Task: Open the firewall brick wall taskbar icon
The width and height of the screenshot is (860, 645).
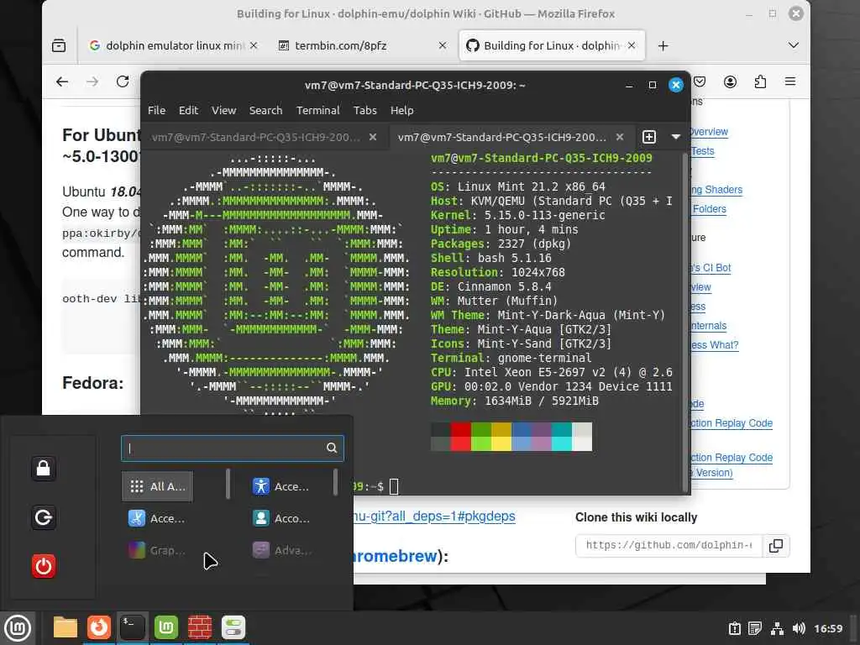Action: point(200,627)
